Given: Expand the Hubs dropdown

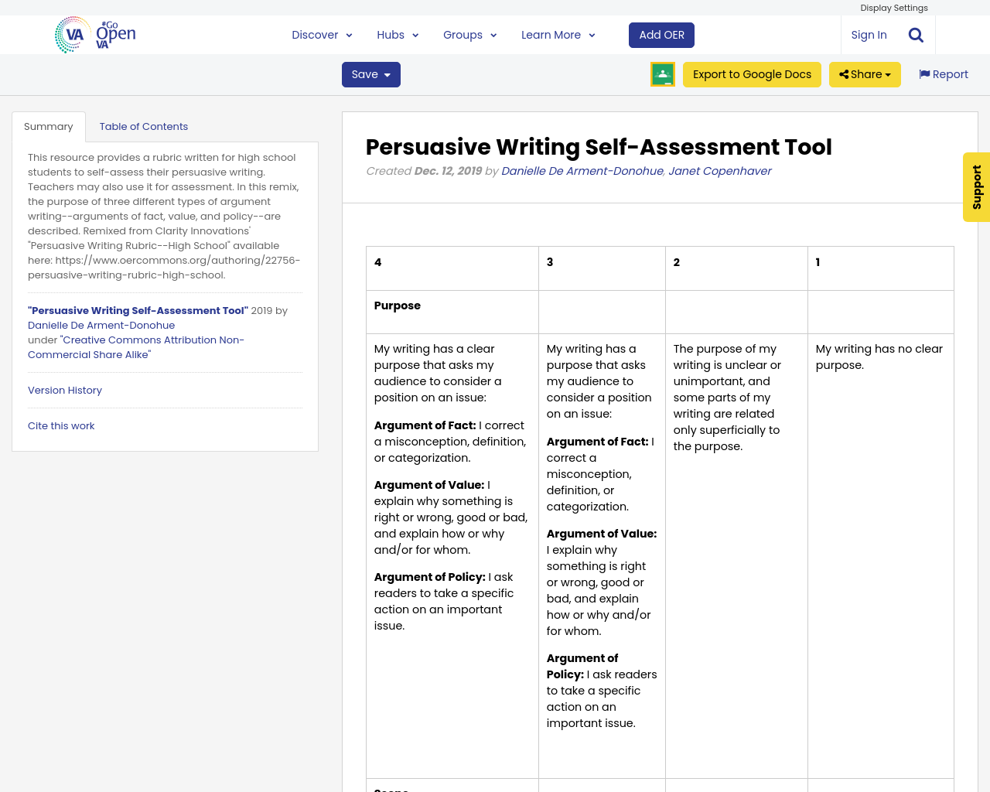Looking at the screenshot, I should tap(398, 35).
